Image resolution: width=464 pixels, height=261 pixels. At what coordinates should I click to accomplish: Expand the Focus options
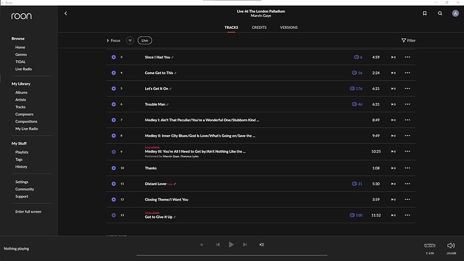tap(114, 40)
